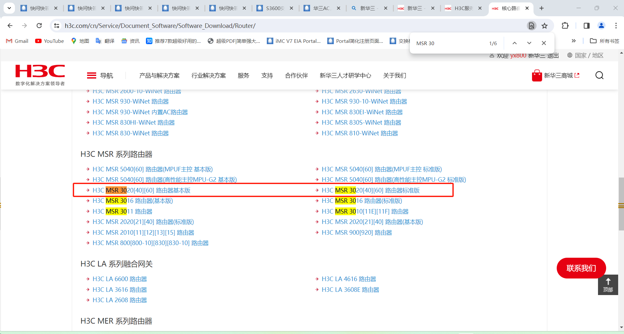Open H3C MSR 3020[40][60] 路由器基本版 link
This screenshot has width=624, height=334.
(141, 190)
